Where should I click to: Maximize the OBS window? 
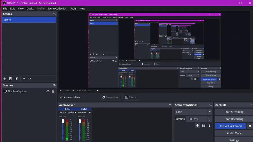coord(240,3)
